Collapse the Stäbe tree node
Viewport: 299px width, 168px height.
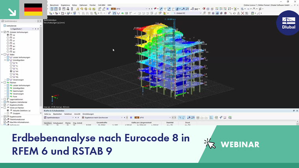[x=2, y=55]
